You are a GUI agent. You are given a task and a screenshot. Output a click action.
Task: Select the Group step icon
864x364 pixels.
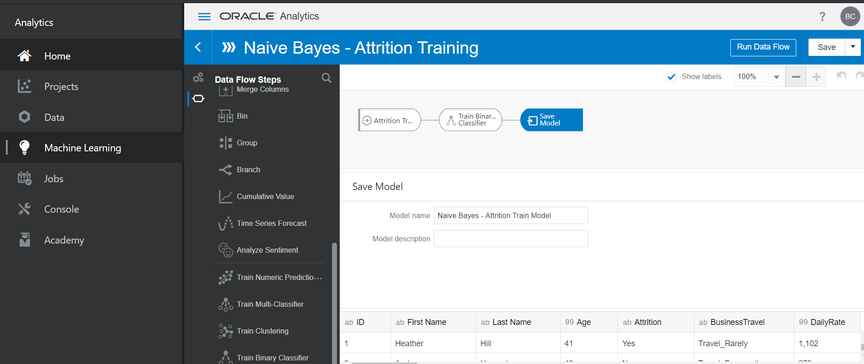226,143
